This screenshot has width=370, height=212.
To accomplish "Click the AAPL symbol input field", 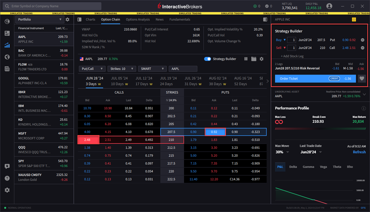I will pos(183,69).
